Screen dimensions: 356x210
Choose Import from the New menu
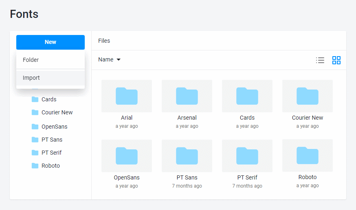[x=51, y=78]
